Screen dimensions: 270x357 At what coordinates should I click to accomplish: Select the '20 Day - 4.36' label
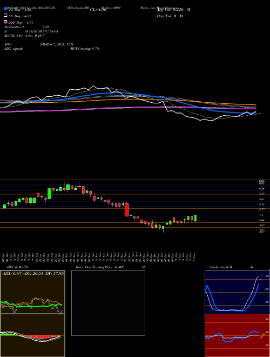click(19, 10)
